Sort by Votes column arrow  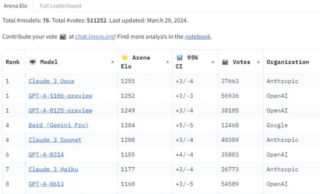pos(258,62)
